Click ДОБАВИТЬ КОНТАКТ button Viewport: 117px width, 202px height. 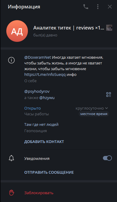point(44,142)
